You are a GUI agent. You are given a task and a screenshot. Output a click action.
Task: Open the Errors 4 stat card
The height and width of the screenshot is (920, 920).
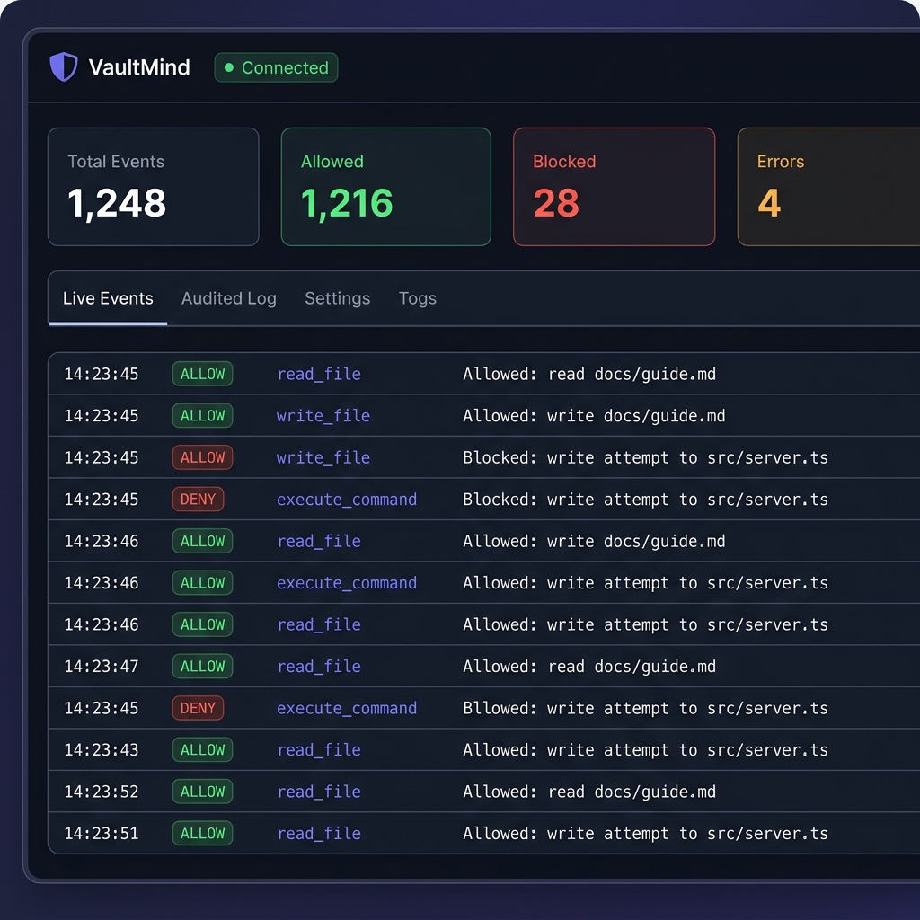(x=827, y=187)
